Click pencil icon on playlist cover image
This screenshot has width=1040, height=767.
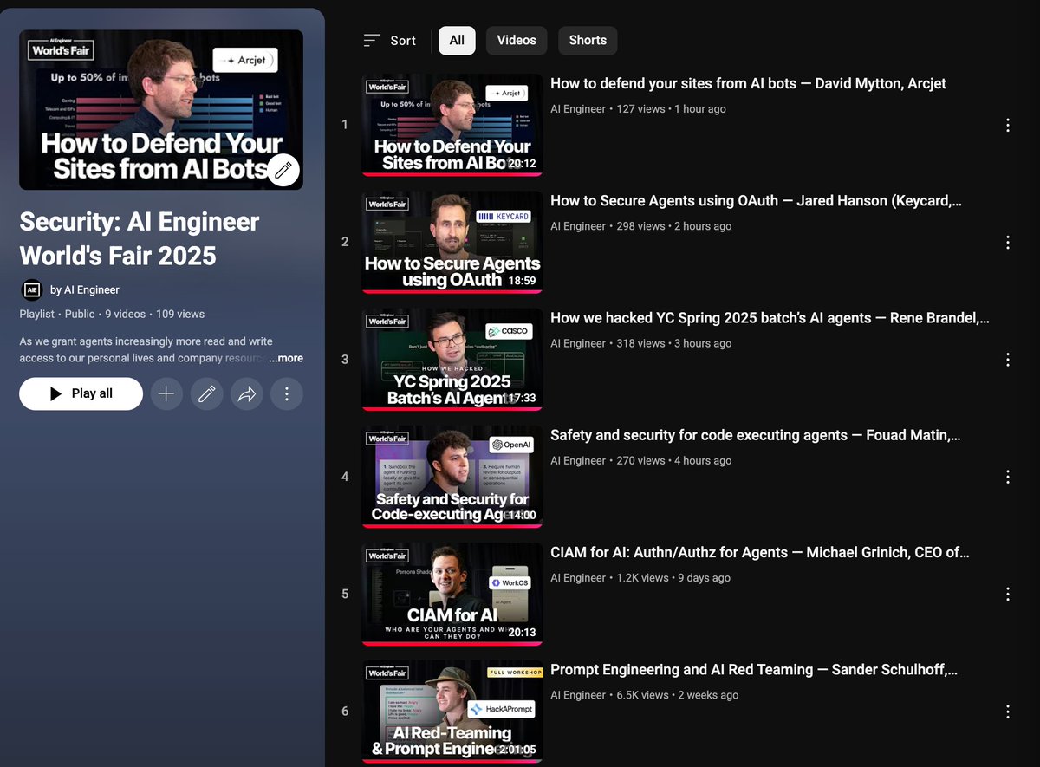tap(283, 171)
